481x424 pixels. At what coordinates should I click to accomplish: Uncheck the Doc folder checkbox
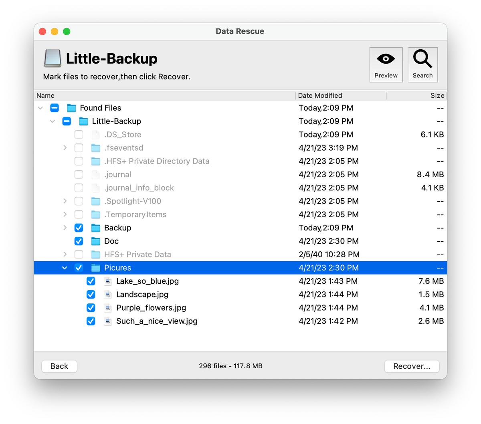pos(79,241)
